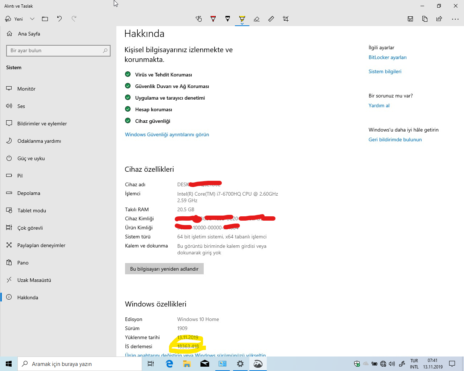Open highlighter options chevron
This screenshot has width=464, height=371.
coord(242,24)
